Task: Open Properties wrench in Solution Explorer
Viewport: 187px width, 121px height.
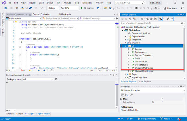Action: [x=168, y=19]
